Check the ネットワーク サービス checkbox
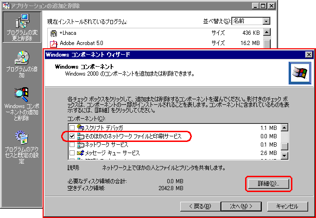316x218 pixels. tap(72, 145)
